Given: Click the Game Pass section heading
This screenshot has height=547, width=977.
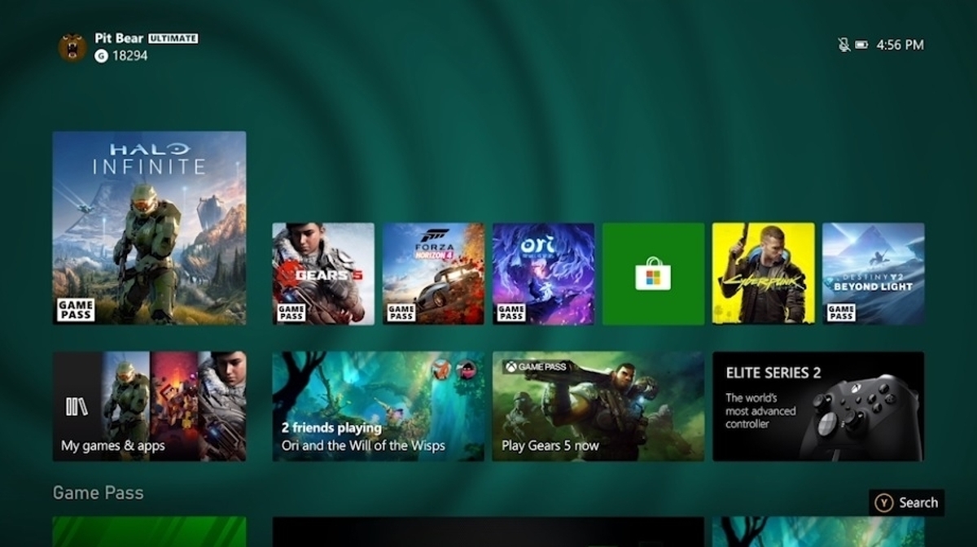Looking at the screenshot, I should pos(98,492).
